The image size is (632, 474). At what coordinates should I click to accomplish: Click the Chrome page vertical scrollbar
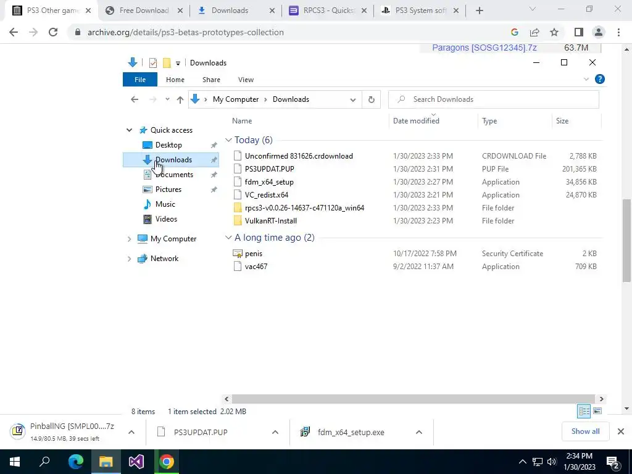pyautogui.click(x=626, y=240)
